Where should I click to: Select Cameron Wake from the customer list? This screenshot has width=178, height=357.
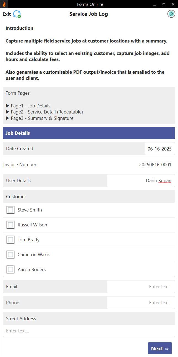10,255
